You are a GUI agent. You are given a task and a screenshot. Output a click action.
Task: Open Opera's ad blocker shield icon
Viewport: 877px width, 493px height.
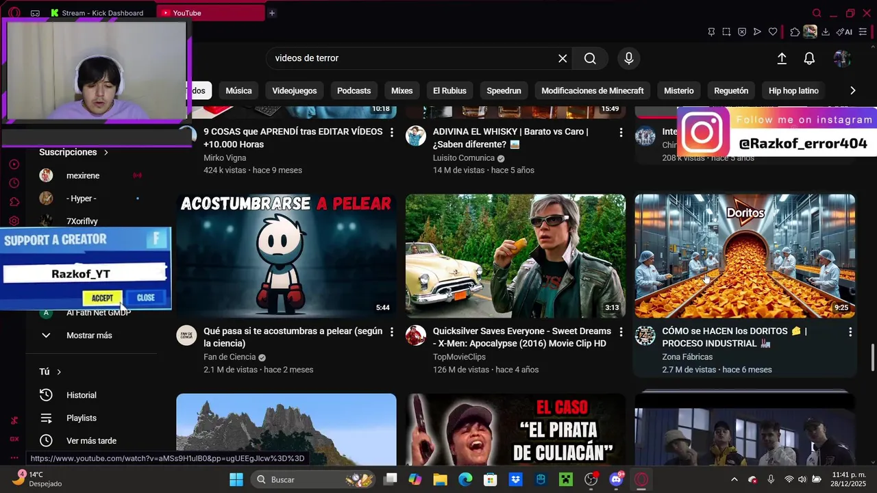(x=742, y=31)
